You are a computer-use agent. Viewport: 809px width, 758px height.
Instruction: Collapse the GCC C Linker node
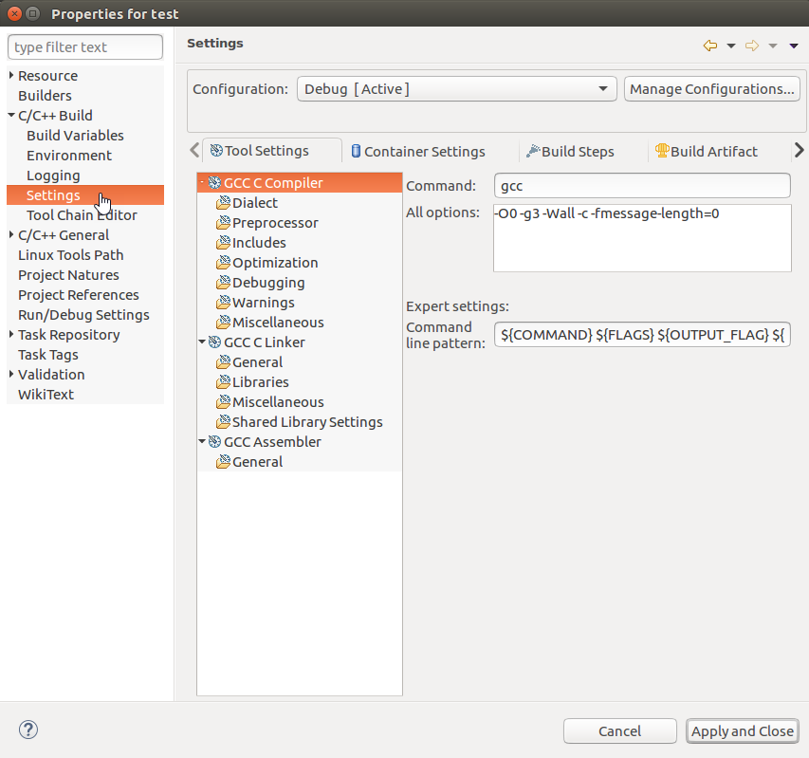[202, 342]
